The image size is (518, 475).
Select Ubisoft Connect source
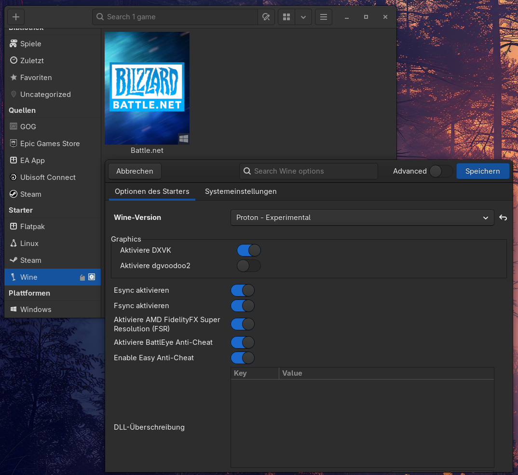click(53, 177)
